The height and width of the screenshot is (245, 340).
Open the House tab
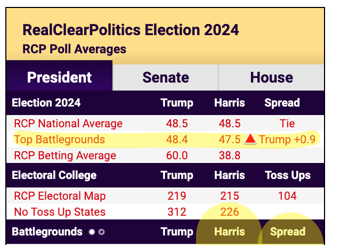pyautogui.click(x=271, y=78)
